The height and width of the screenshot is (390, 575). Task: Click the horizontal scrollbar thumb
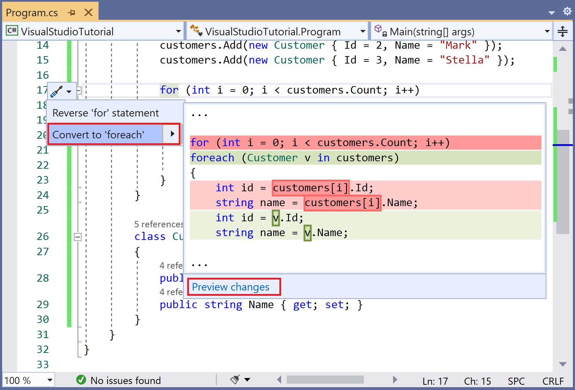(x=325, y=380)
